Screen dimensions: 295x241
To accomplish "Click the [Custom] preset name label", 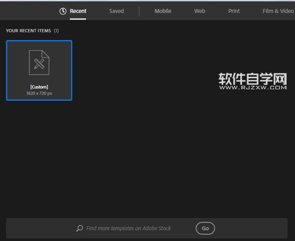I will coord(39,87).
